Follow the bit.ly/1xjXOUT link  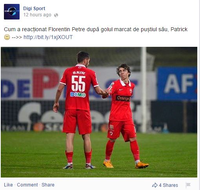coord(48,37)
